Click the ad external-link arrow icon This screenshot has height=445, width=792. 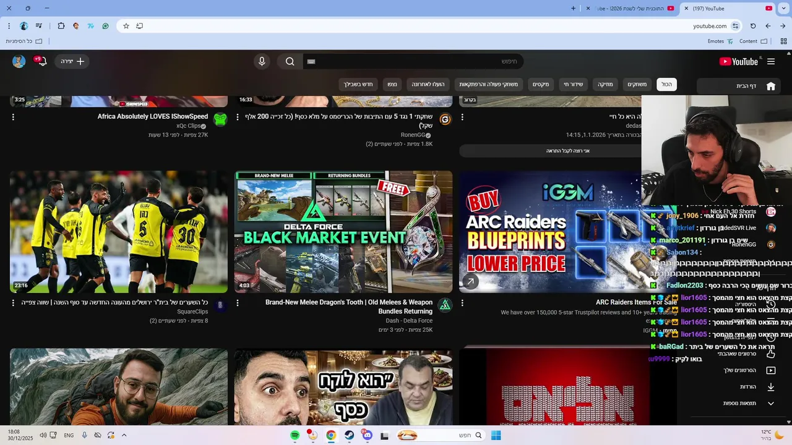point(470,282)
